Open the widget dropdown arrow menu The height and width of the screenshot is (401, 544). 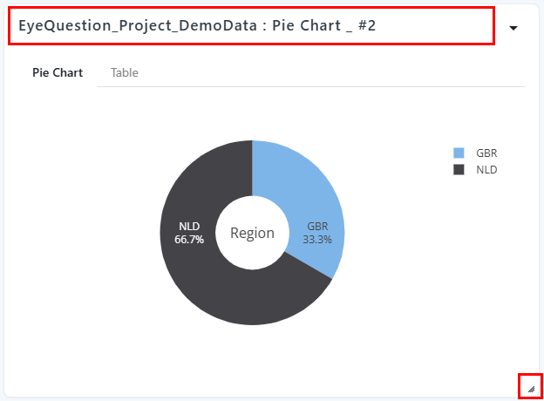[x=513, y=28]
